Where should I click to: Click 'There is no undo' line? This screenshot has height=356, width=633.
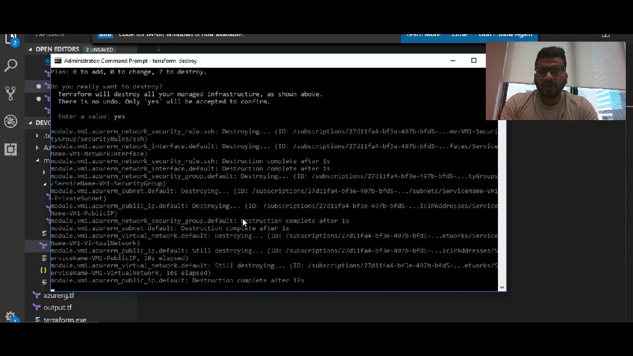click(x=164, y=102)
